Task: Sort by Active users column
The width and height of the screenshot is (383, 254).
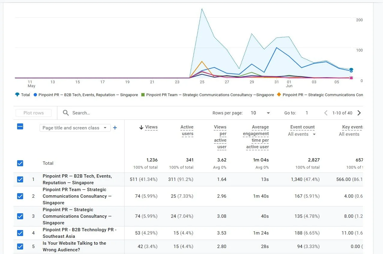Action: click(187, 131)
